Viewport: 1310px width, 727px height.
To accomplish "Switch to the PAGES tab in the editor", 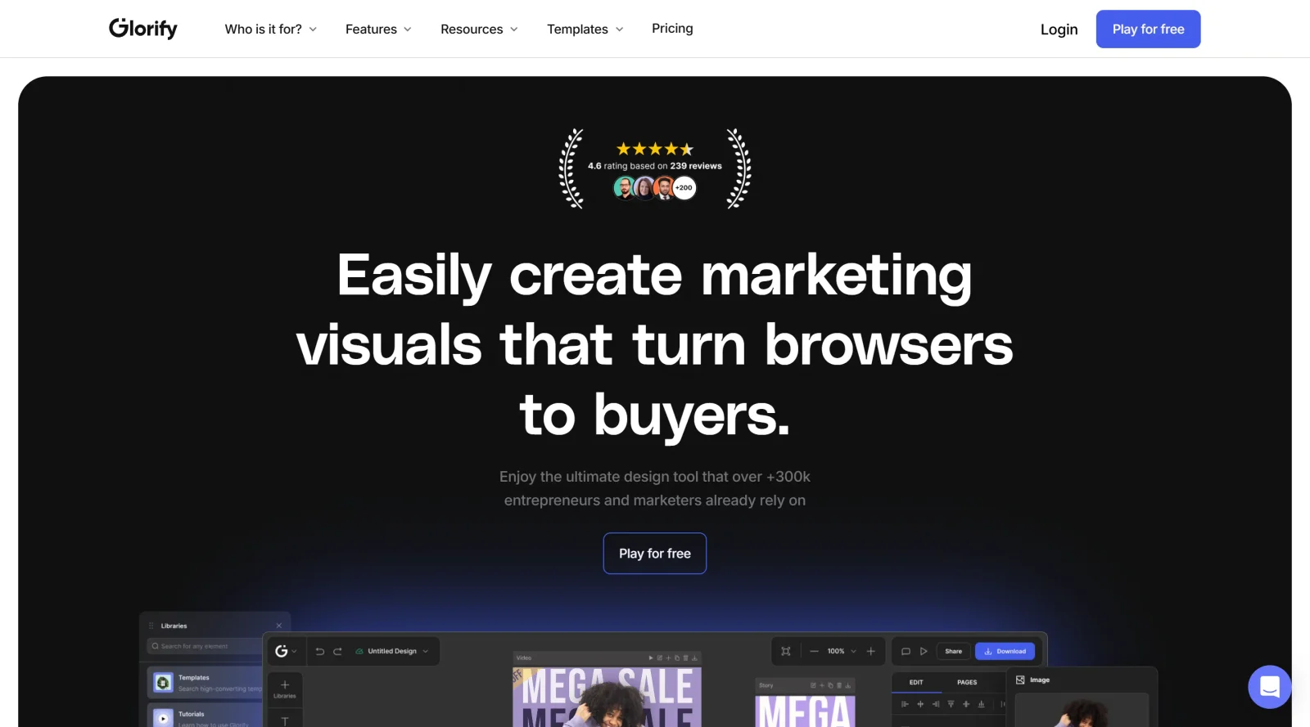I will (x=967, y=682).
